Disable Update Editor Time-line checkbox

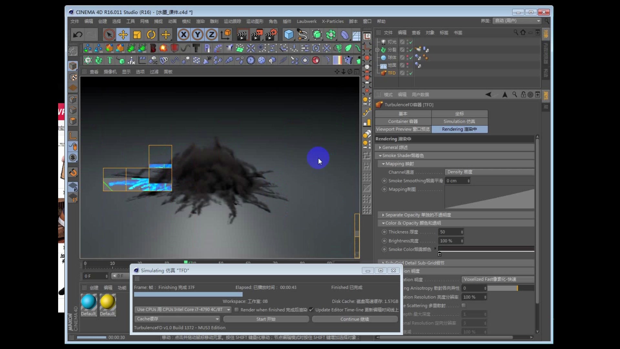pos(311,310)
